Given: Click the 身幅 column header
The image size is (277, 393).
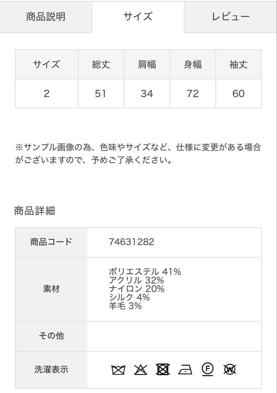Looking at the screenshot, I should coord(192,65).
